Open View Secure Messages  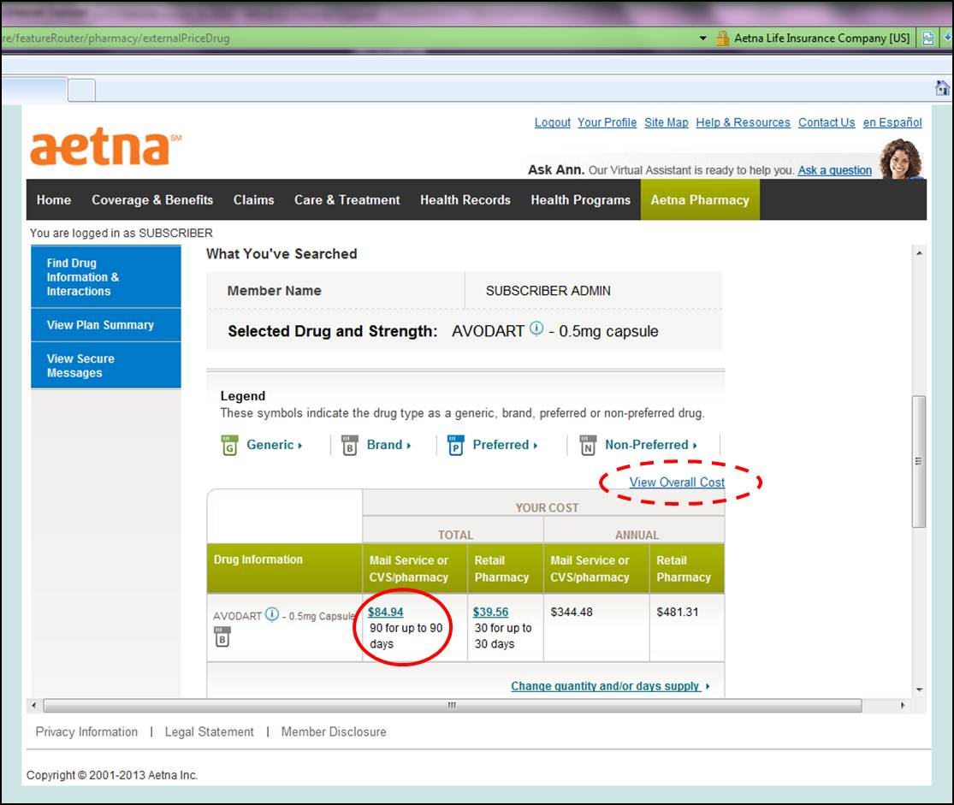pos(106,365)
